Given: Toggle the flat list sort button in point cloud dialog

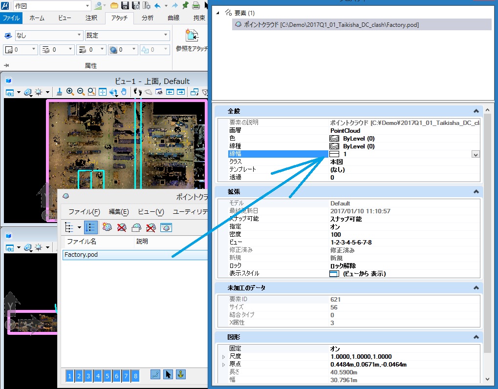Looking at the screenshot, I should [x=91, y=227].
